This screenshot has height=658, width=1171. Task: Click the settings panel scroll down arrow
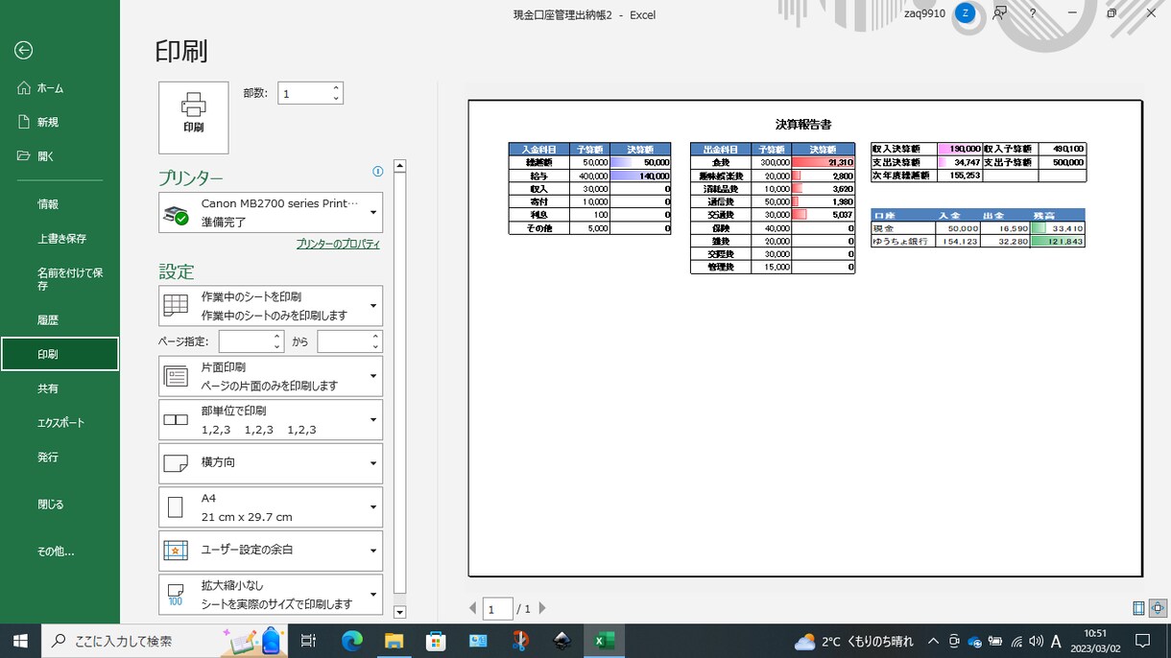click(x=400, y=612)
